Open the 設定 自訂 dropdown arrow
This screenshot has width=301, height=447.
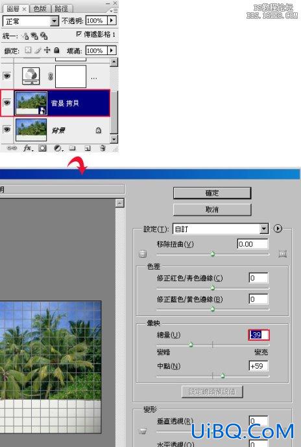pyautogui.click(x=264, y=229)
